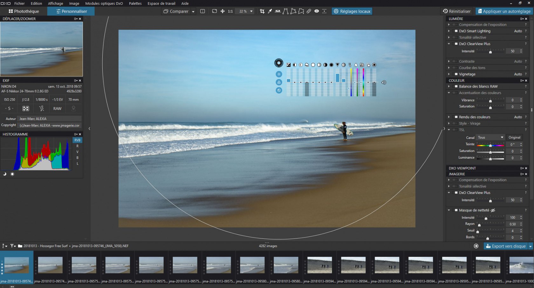Select the Horizon straightening tool
Image resolution: width=534 pixels, height=288 pixels.
pyautogui.click(x=277, y=11)
